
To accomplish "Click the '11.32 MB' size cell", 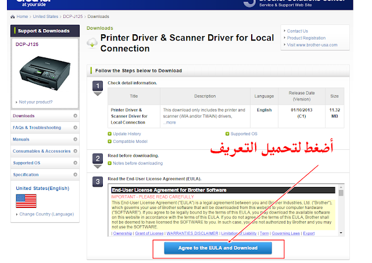I will (335, 116).
